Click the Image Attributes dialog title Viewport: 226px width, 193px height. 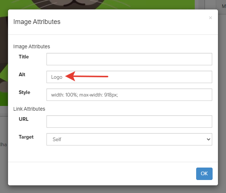[37, 22]
